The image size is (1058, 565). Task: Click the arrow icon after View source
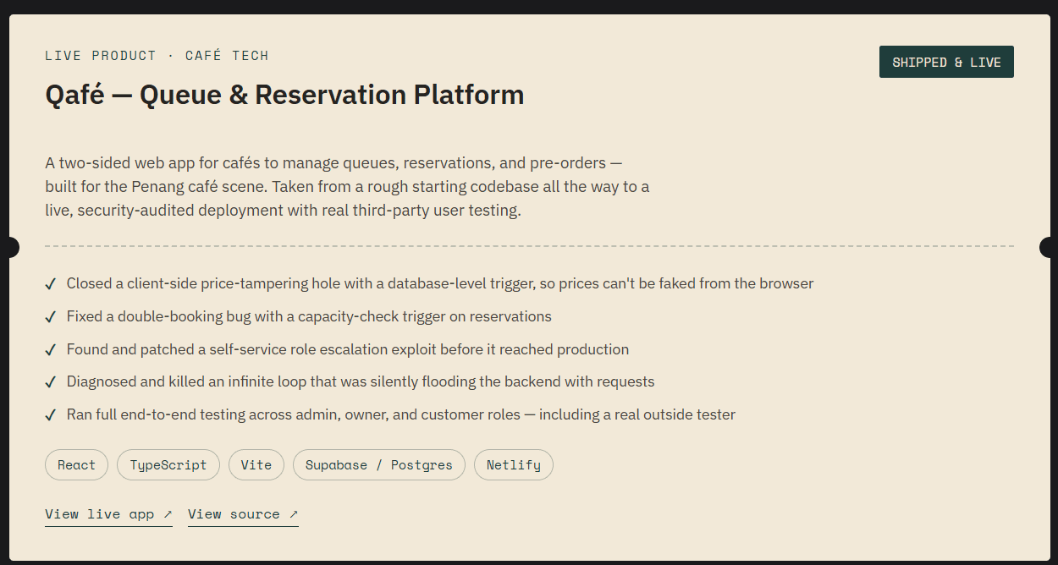point(294,513)
